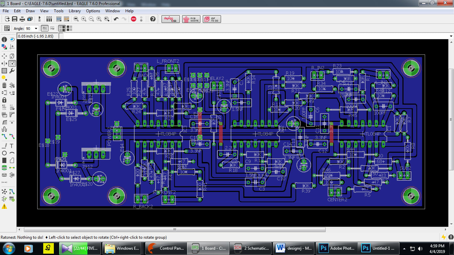
Task: Enable mirrored text option
Action: (52, 29)
